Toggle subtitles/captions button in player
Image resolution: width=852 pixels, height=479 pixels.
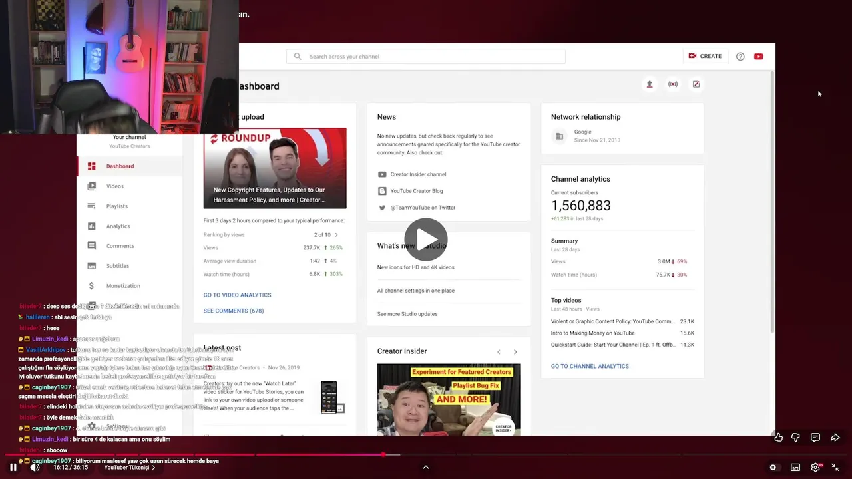click(795, 467)
